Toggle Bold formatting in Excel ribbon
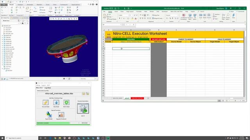 (x=120, y=18)
